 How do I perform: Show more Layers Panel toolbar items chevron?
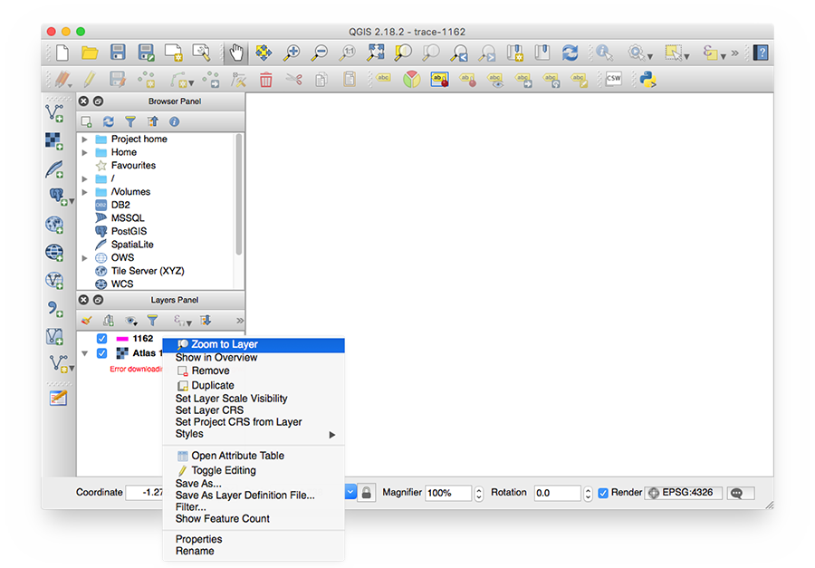[x=240, y=321]
